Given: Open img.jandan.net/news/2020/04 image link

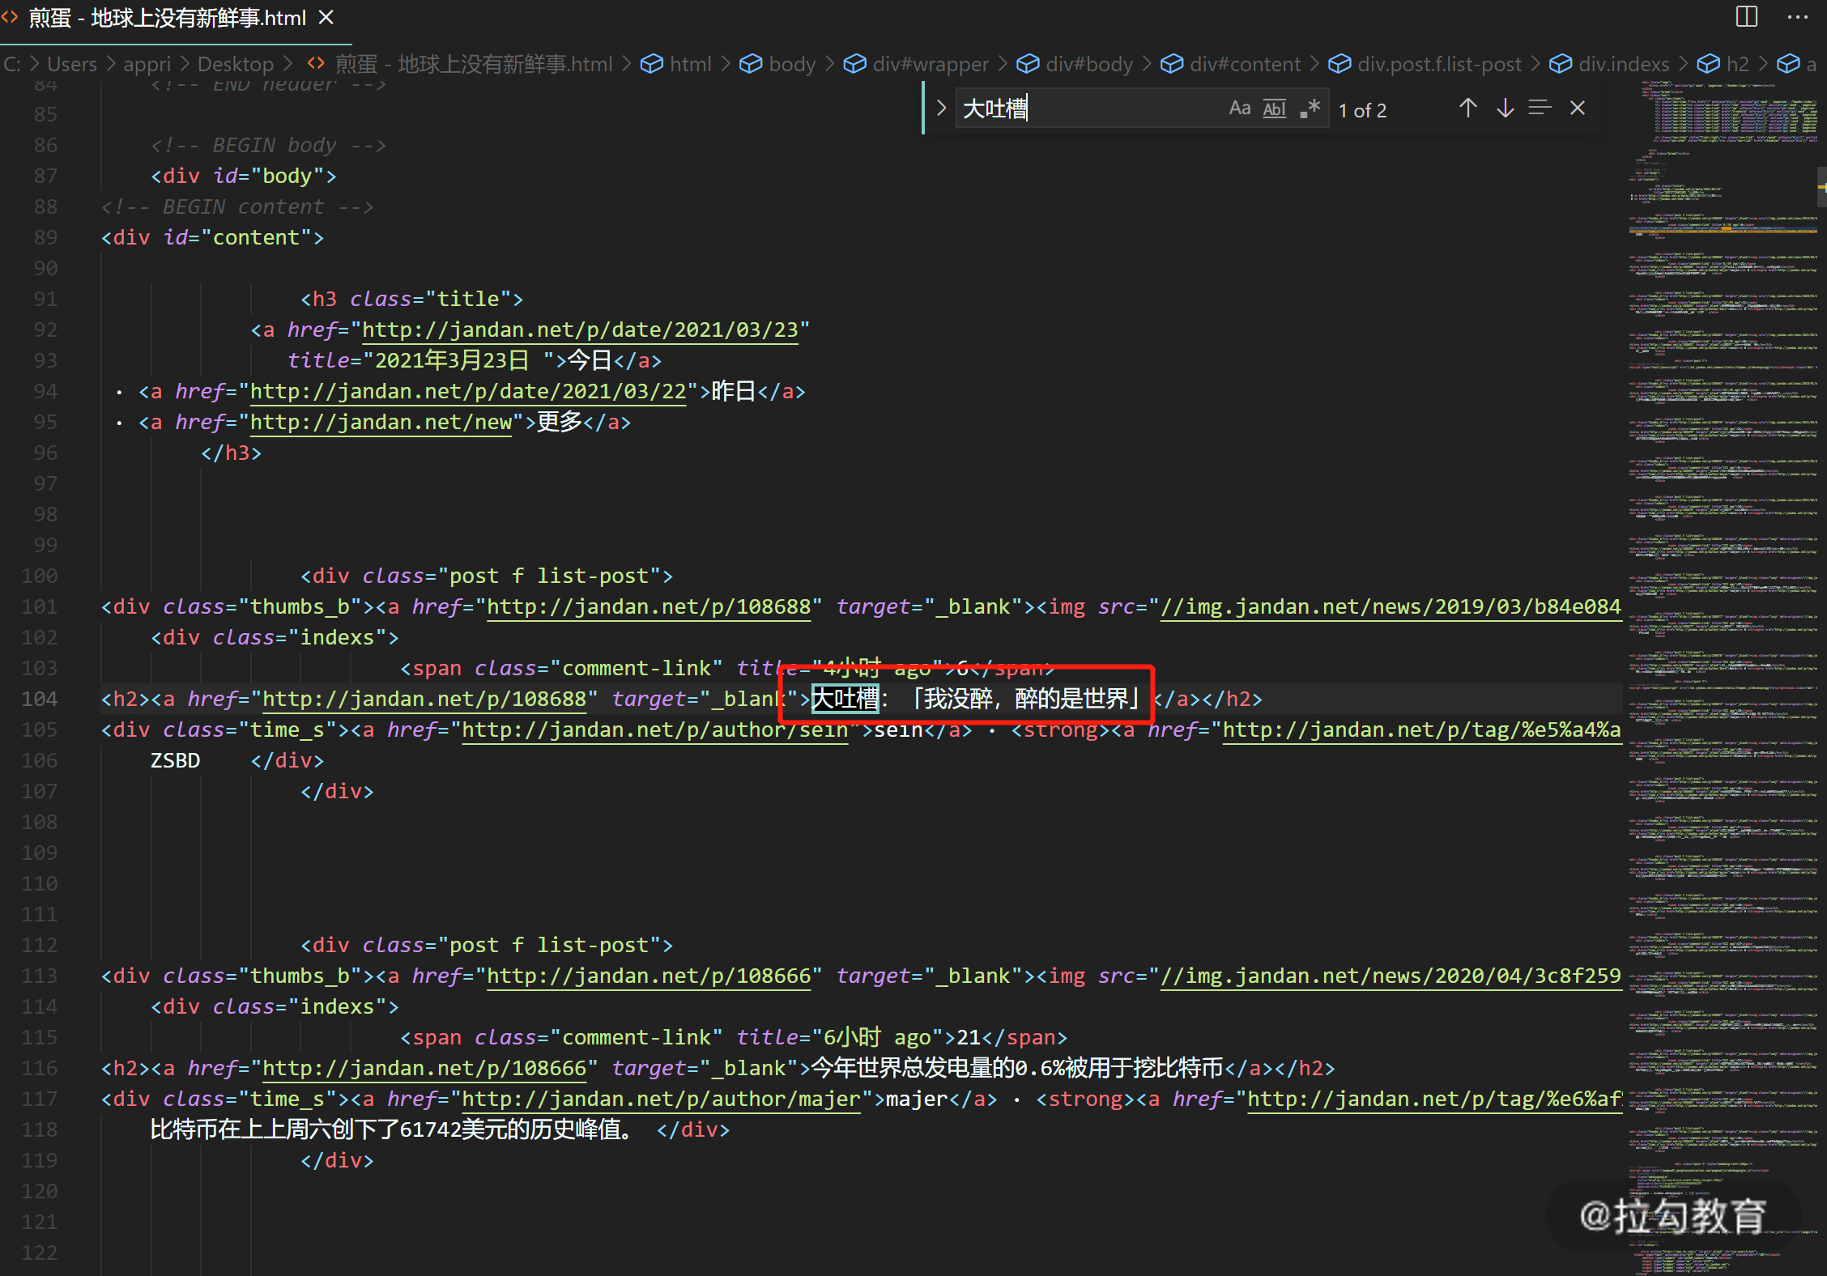Looking at the screenshot, I should pyautogui.click(x=1390, y=976).
